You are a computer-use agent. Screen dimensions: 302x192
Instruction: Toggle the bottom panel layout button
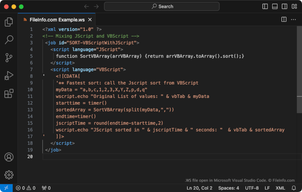pos(275,6)
